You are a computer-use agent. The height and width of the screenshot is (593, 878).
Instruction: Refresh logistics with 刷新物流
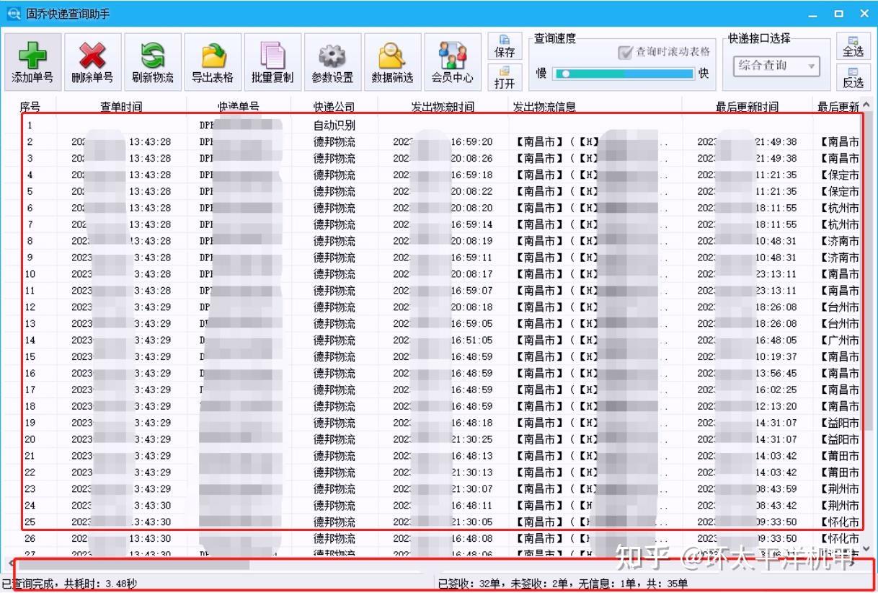point(152,62)
